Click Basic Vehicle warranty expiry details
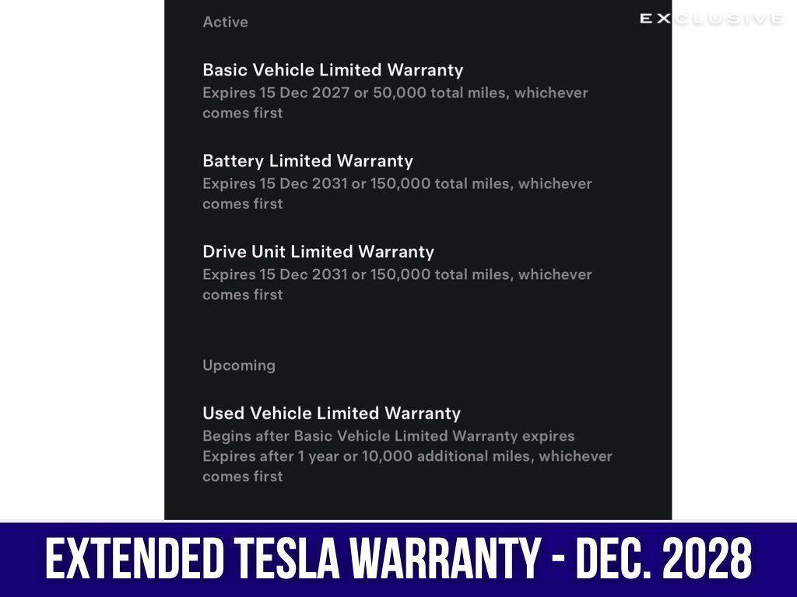 (x=395, y=103)
